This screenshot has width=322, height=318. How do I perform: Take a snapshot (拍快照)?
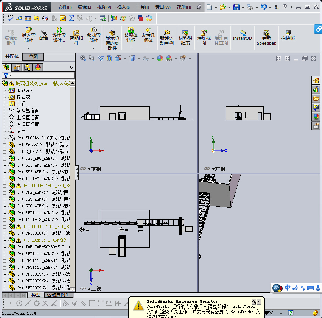pos(288,35)
